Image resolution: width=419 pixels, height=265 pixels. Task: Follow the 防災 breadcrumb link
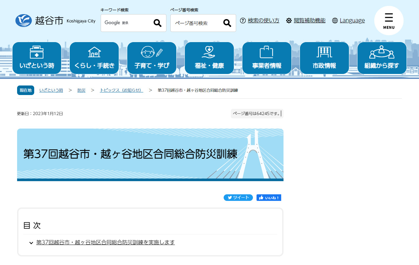click(81, 90)
